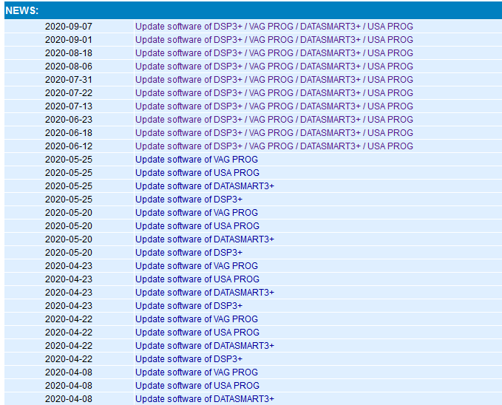The image size is (502, 405).
Task: Open the 2020-06-18 software update link
Action: [x=274, y=132]
